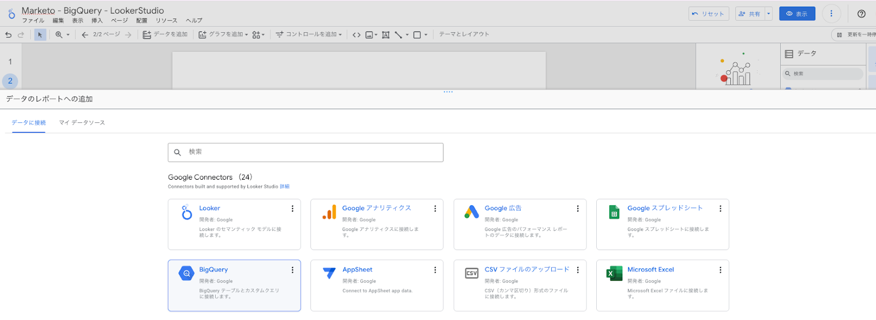Select page 2 in the page list

pyautogui.click(x=10, y=81)
